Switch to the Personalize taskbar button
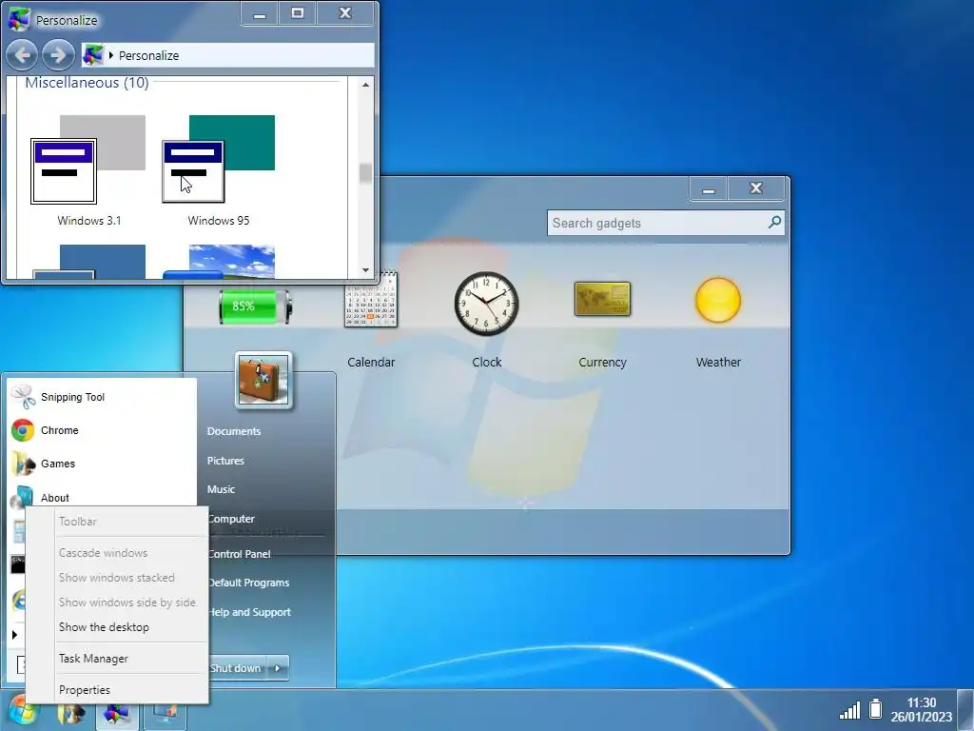This screenshot has width=974, height=731. click(x=116, y=712)
